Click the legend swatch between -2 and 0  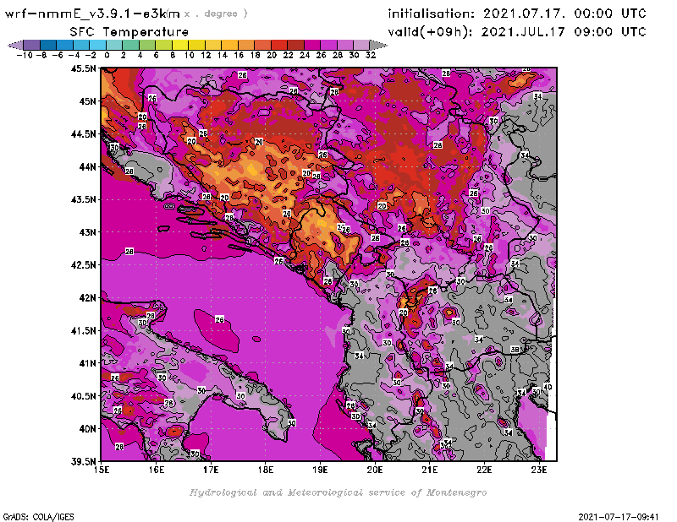click(x=97, y=45)
